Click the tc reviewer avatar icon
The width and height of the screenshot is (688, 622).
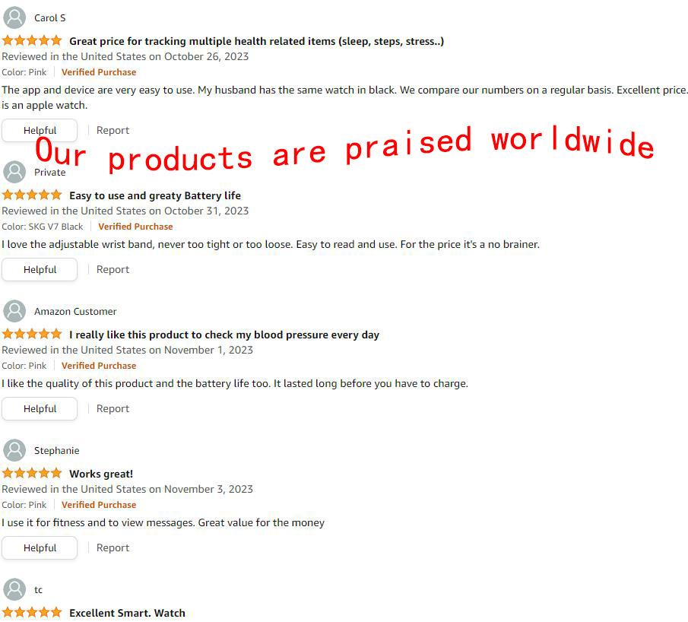[x=14, y=589]
